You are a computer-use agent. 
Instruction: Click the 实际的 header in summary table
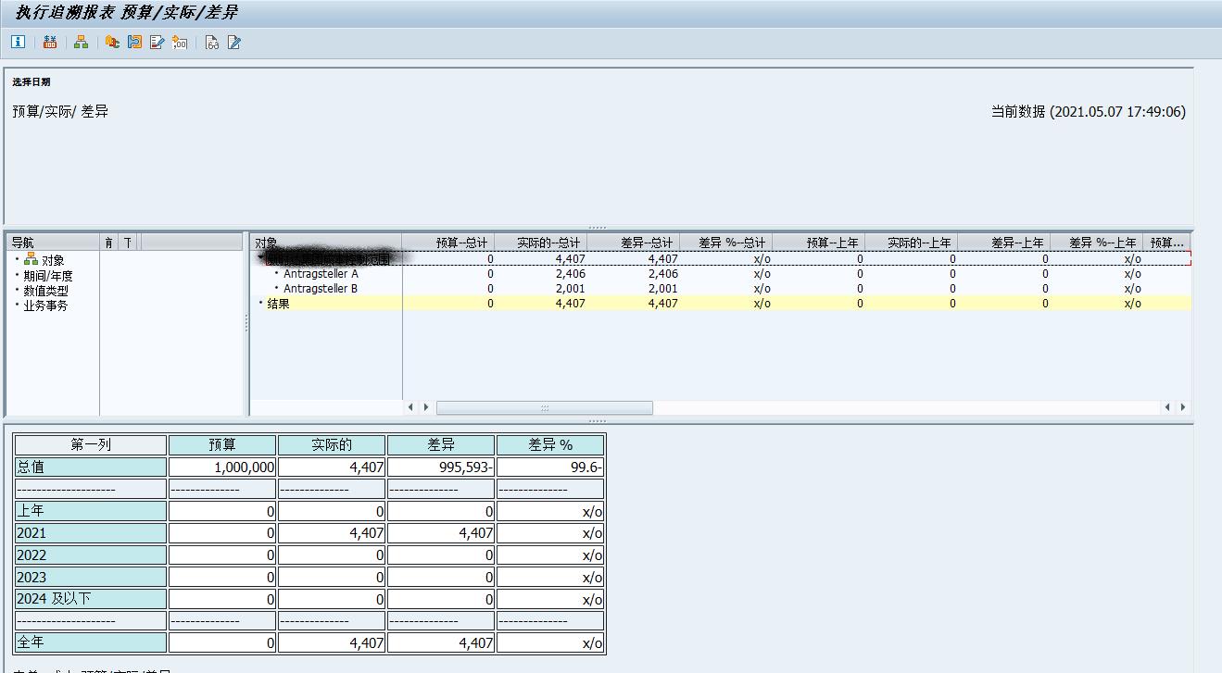pyautogui.click(x=332, y=445)
